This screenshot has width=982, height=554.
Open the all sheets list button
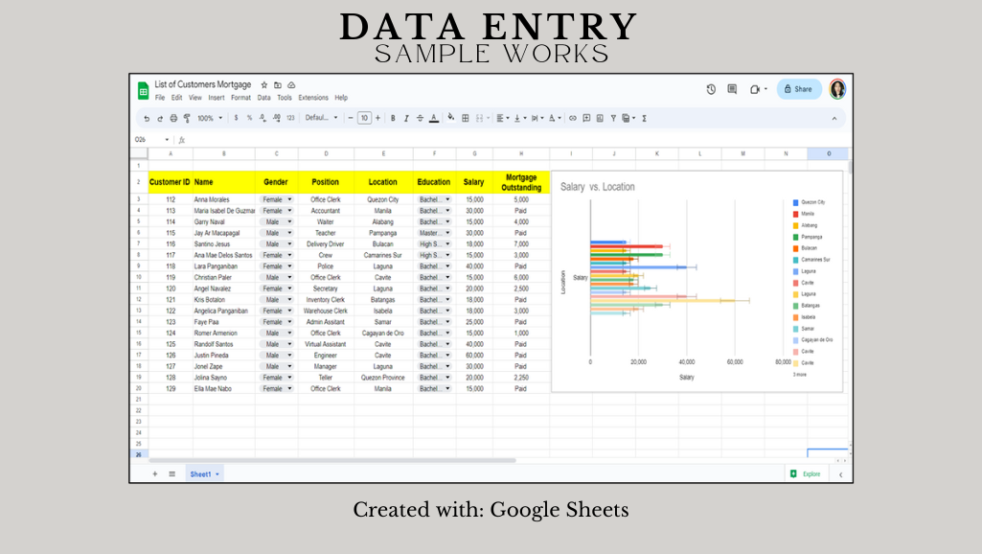point(171,473)
